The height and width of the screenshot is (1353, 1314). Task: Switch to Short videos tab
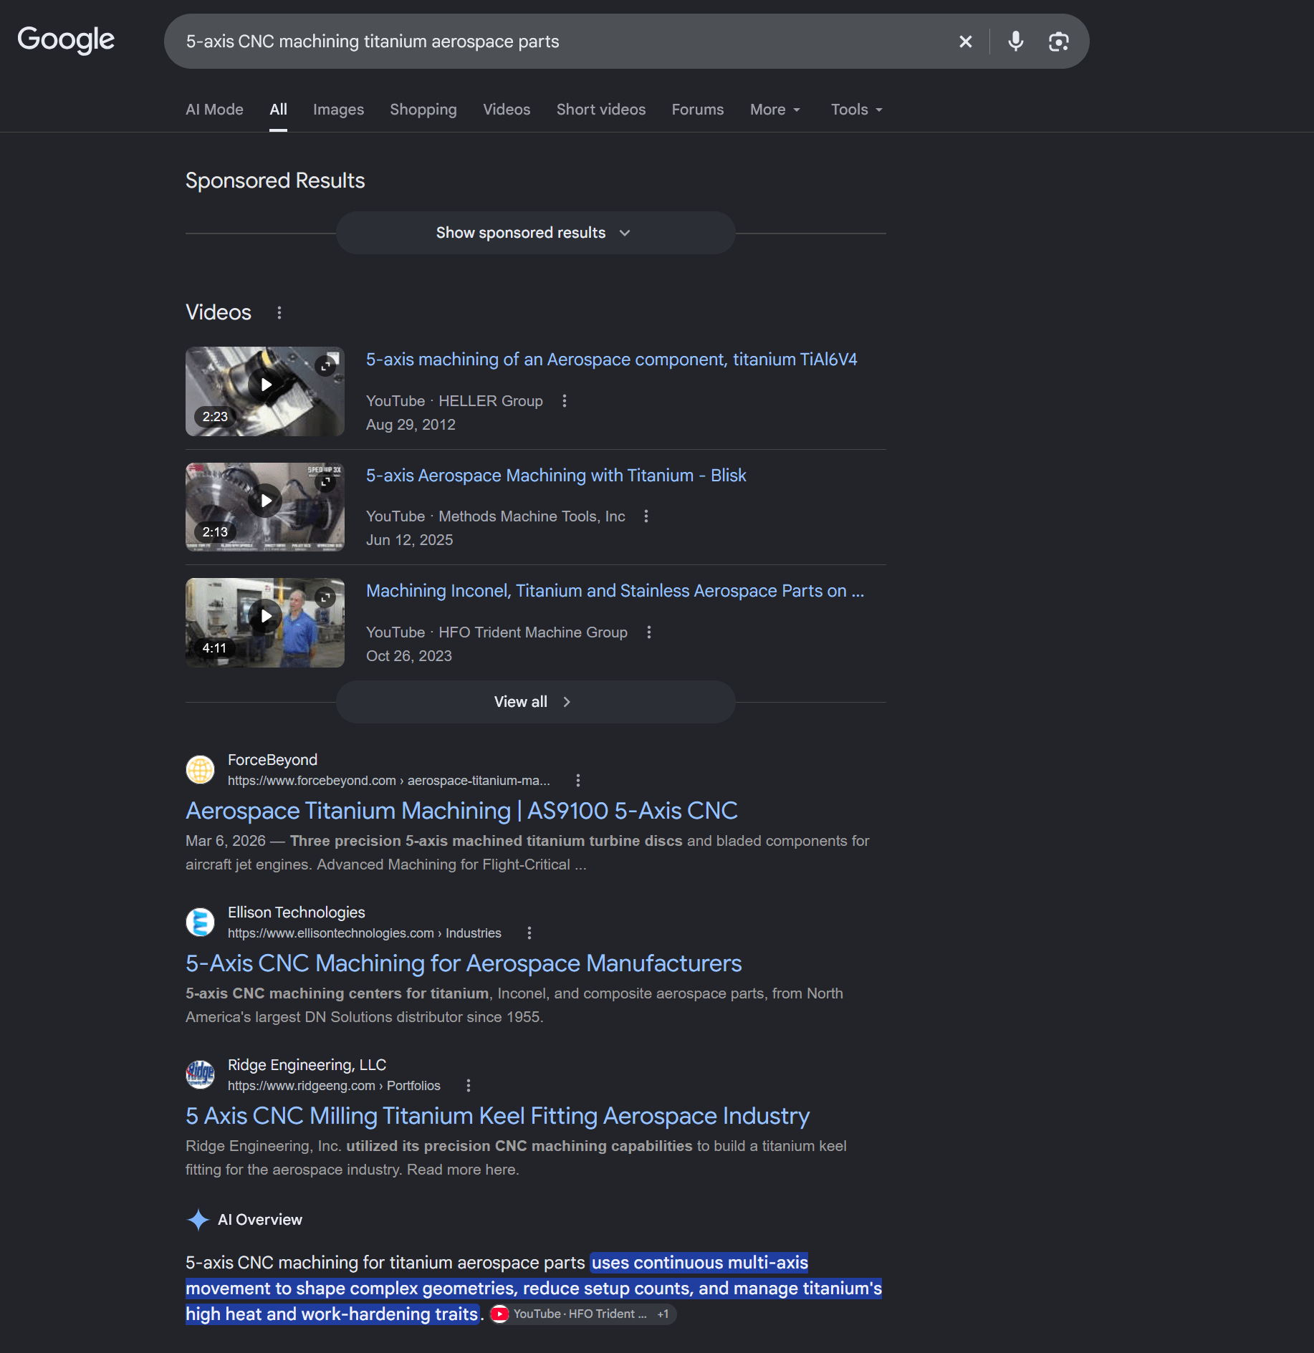[601, 110]
